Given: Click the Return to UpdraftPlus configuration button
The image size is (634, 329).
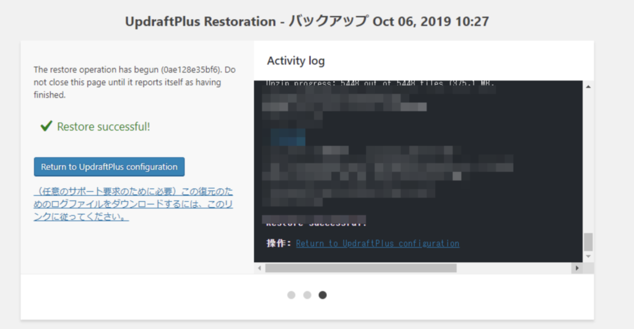Looking at the screenshot, I should tap(109, 167).
